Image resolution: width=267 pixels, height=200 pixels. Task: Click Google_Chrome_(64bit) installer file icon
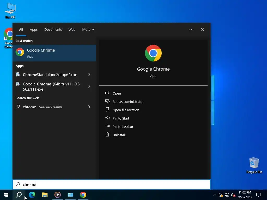click(x=18, y=84)
